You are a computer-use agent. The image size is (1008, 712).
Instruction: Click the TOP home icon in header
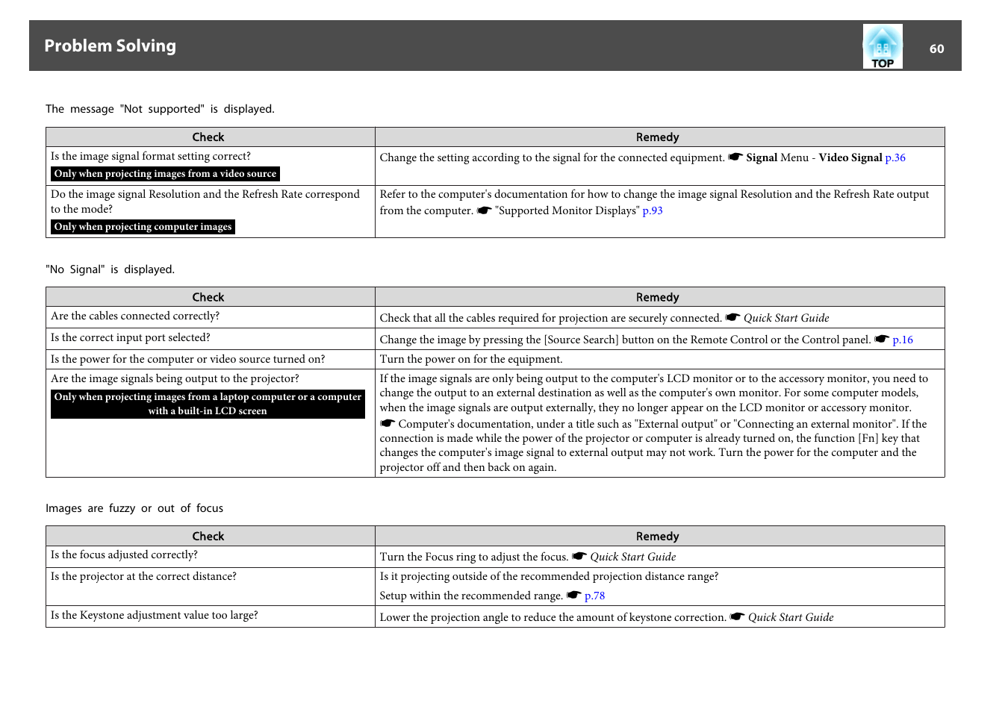click(x=883, y=46)
